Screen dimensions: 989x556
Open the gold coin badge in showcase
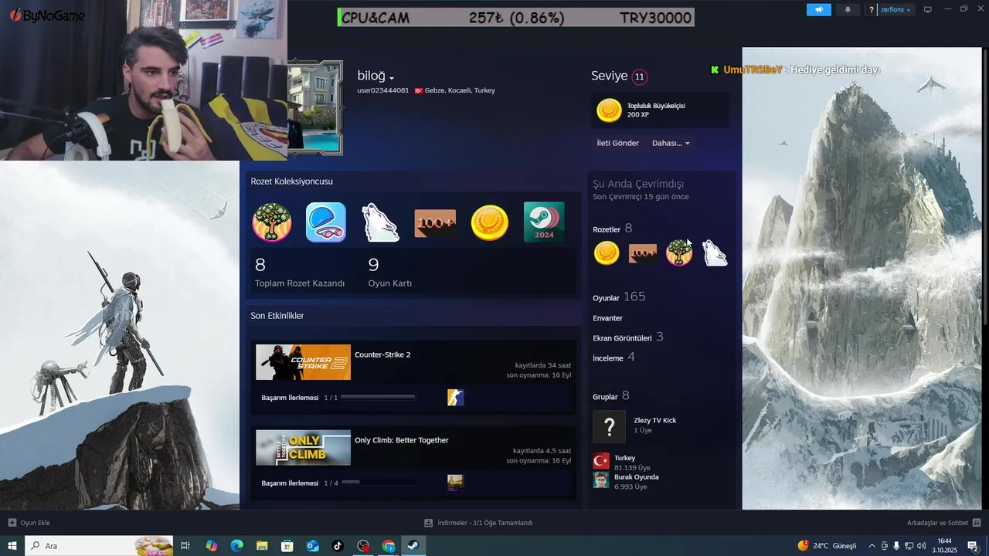[x=489, y=222]
